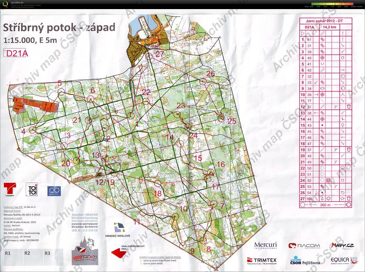The height and width of the screenshot is (272, 365).
Task: Click the RACOM sponsor logo
Action: (x=304, y=246)
